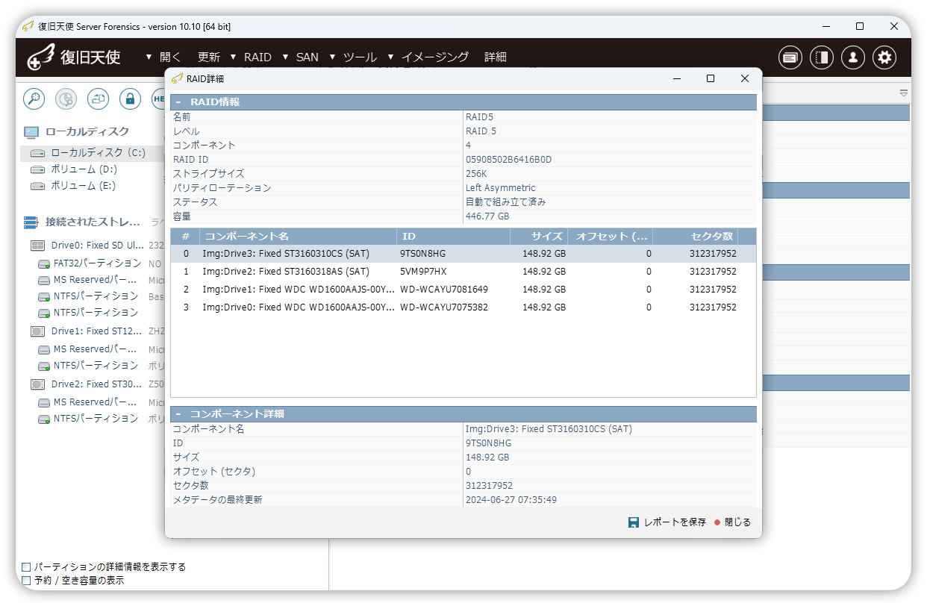Viewport: 927px width, 606px height.
Task: Click the filter triangle icon at right panel
Action: point(904,93)
